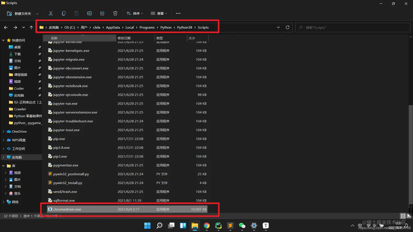The width and height of the screenshot is (413, 232).
Task: Click OS (C:) in the breadcrumb path
Action: pyautogui.click(x=70, y=28)
